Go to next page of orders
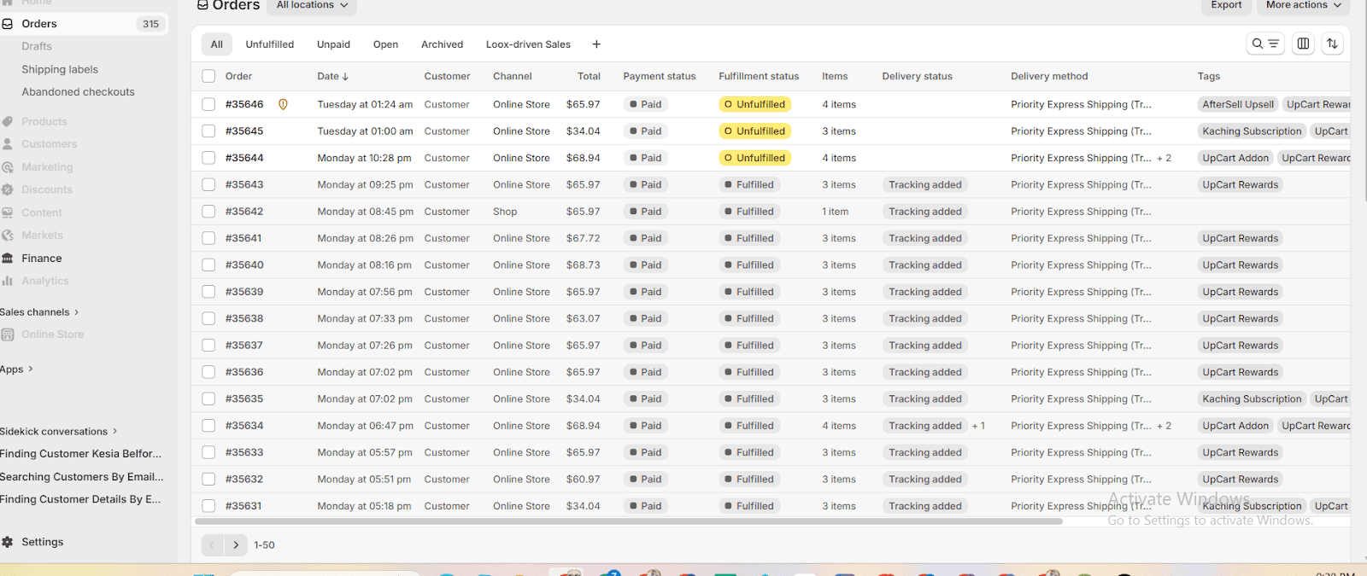 point(236,544)
